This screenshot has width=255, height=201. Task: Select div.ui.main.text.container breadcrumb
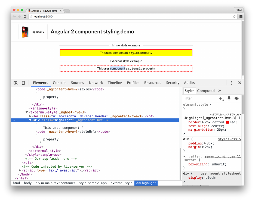point(55,183)
